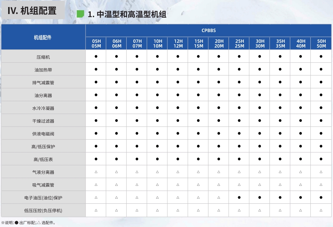333x227 pixels.
Task: Click the '气液分离器' row label
Action: (43, 172)
